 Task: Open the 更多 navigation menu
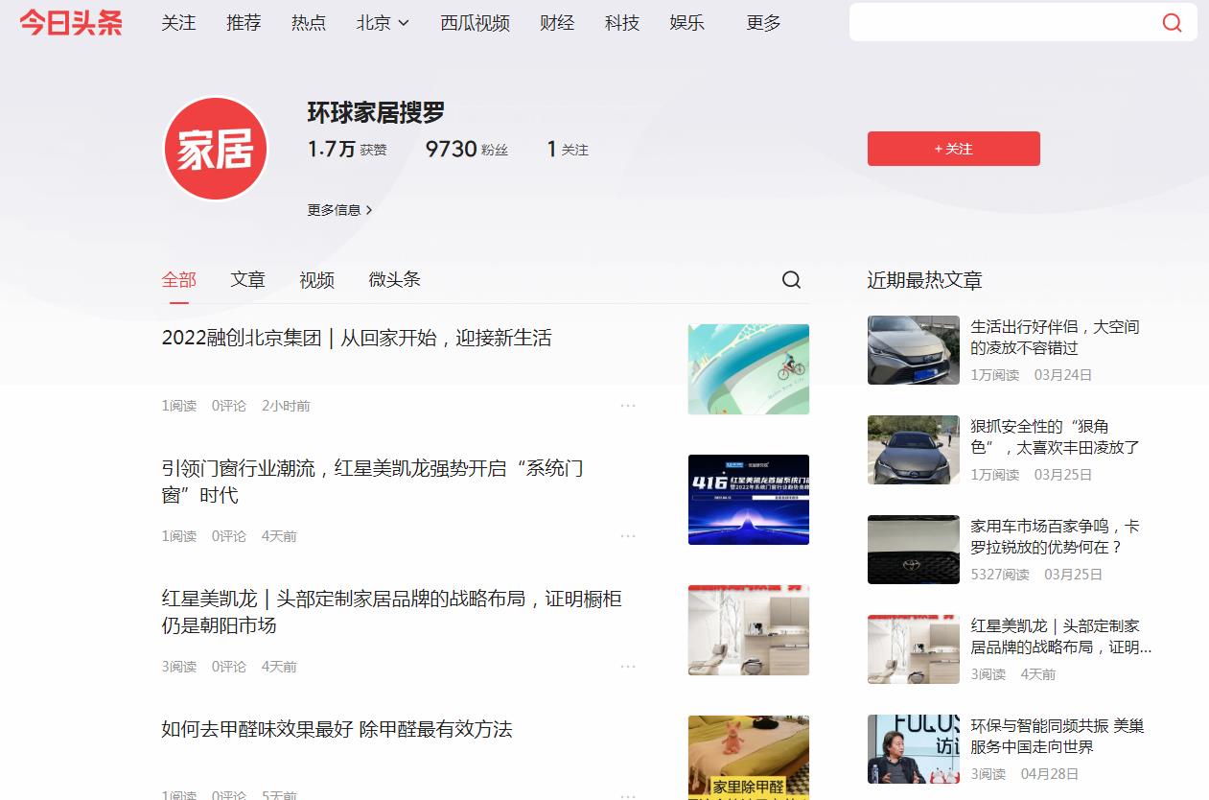pos(763,22)
